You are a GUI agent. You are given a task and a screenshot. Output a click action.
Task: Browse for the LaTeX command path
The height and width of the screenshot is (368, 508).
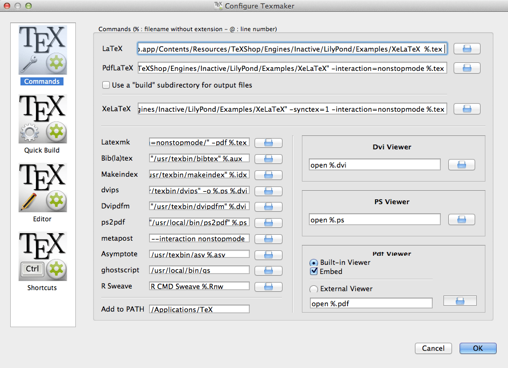click(x=467, y=49)
